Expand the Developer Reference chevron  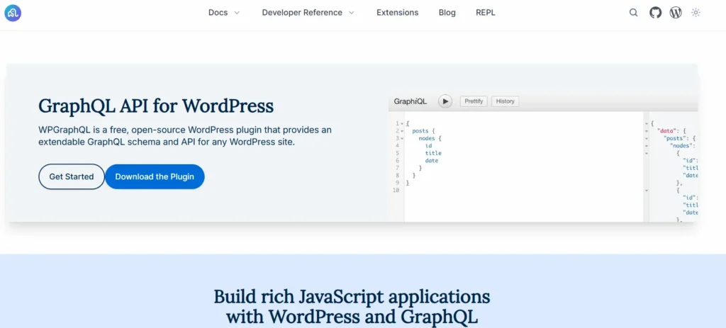pyautogui.click(x=352, y=13)
